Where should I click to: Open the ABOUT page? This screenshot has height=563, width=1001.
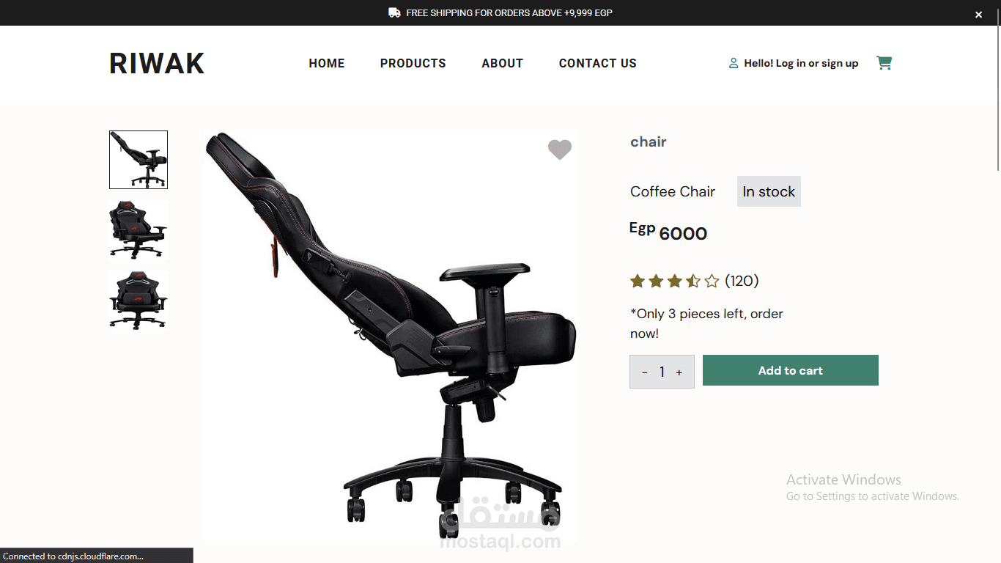[503, 63]
